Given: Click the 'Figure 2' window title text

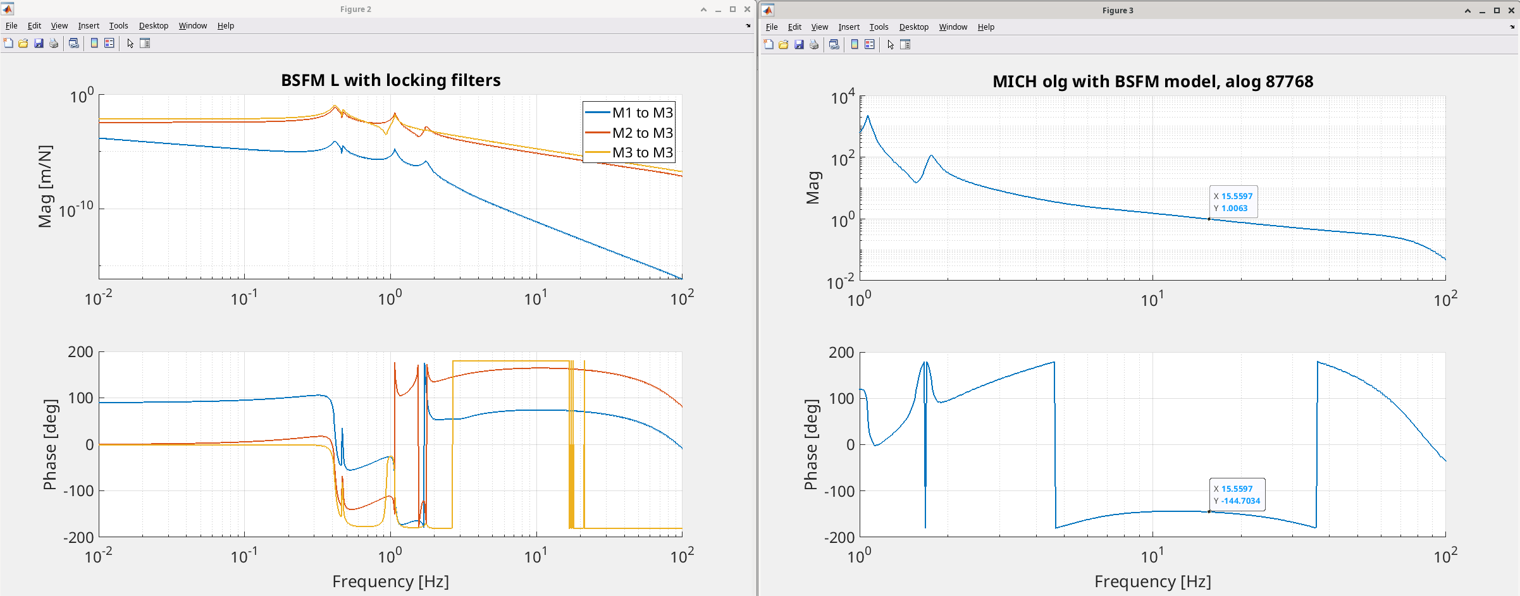Looking at the screenshot, I should [x=355, y=9].
